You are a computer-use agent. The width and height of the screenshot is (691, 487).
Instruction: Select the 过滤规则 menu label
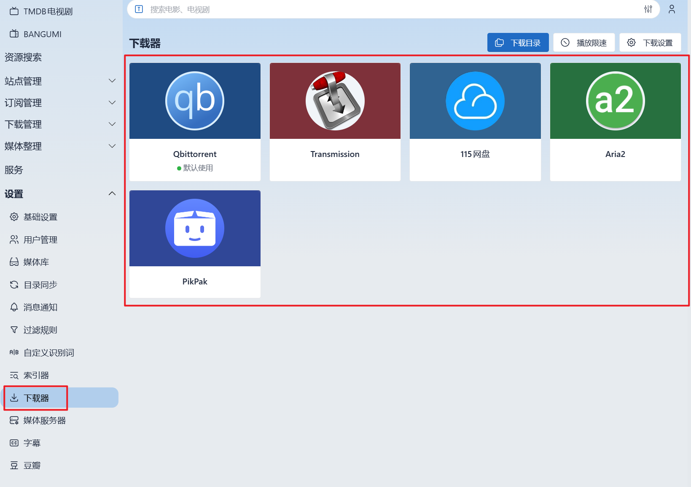pyautogui.click(x=40, y=330)
